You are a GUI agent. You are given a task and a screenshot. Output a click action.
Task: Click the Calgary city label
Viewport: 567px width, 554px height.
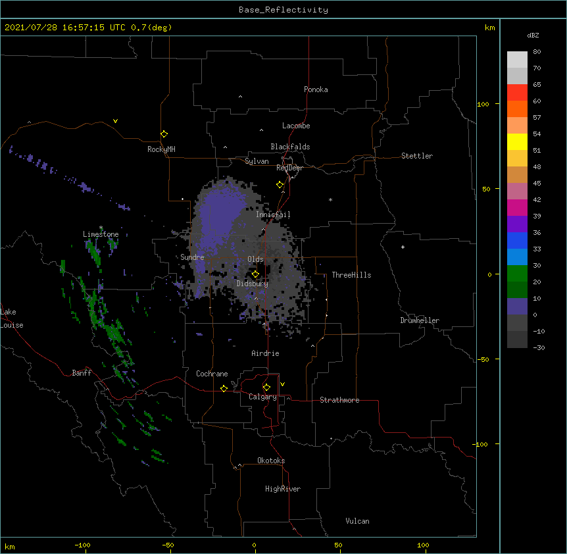click(x=262, y=397)
